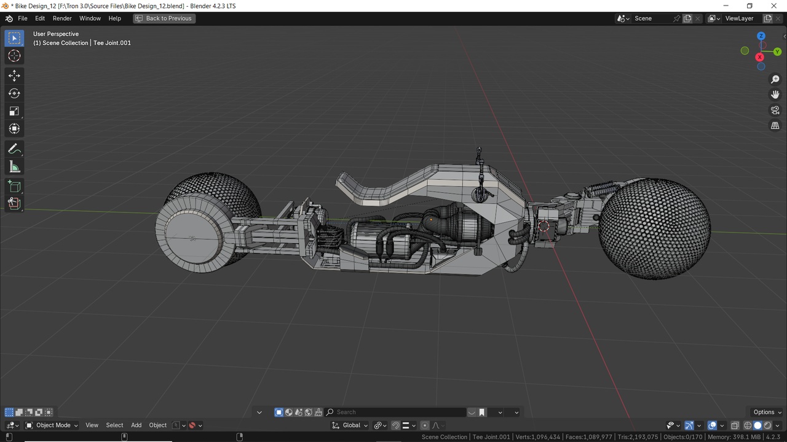Viewport: 787px width, 442px height.
Task: Click the Blender logo app menu
Action: pos(9,18)
